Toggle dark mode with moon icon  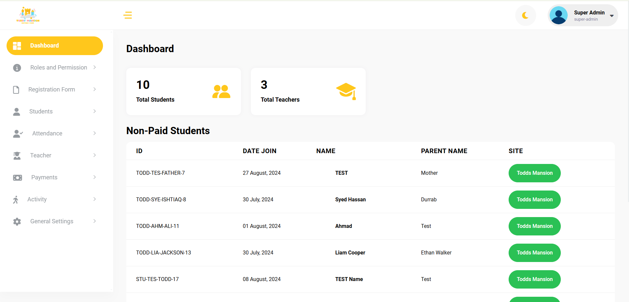[x=525, y=15]
